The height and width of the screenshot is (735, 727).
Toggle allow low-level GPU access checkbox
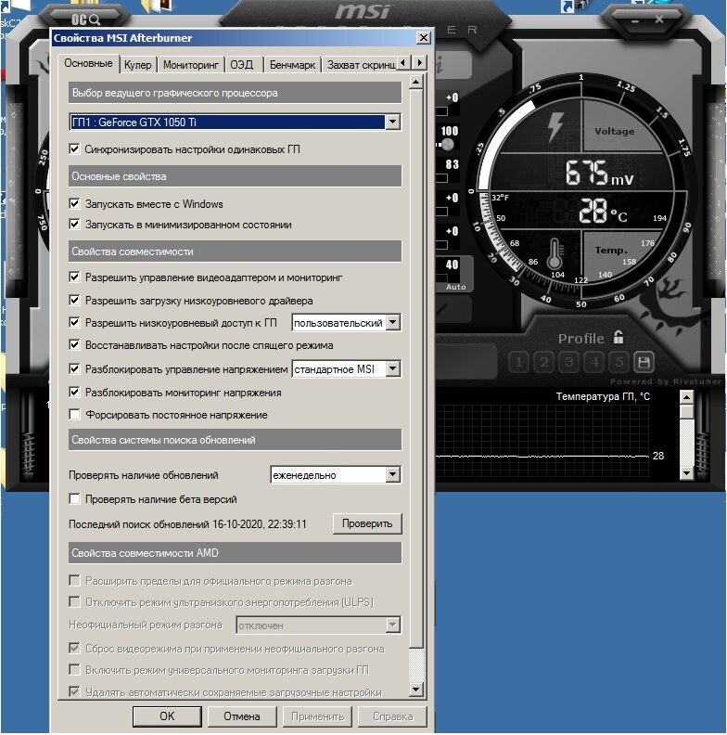click(74, 323)
